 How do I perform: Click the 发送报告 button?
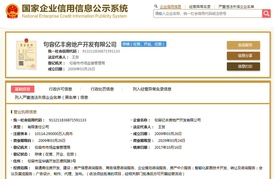[x=243, y=45]
